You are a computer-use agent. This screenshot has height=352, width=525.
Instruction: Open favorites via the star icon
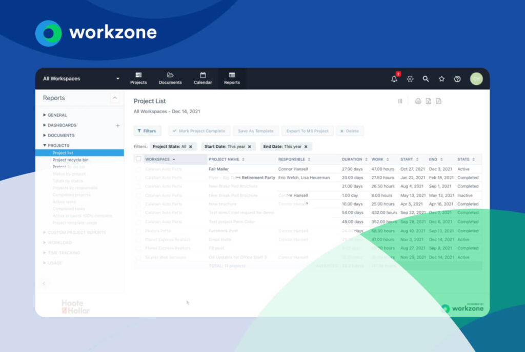(x=441, y=79)
